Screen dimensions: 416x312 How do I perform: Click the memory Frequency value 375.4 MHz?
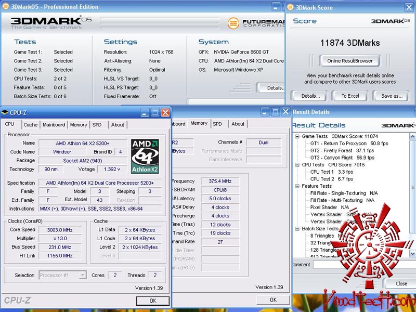(x=220, y=181)
